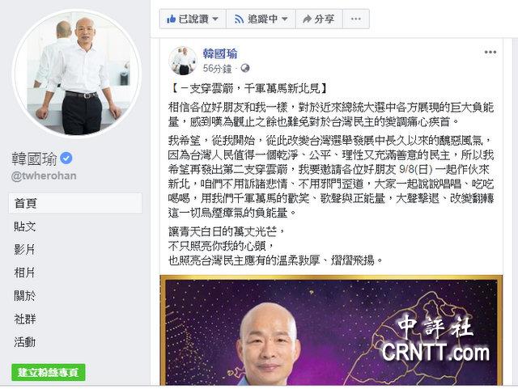Open the 關於 page section
The width and height of the screenshot is (518, 389).
pyautogui.click(x=25, y=296)
